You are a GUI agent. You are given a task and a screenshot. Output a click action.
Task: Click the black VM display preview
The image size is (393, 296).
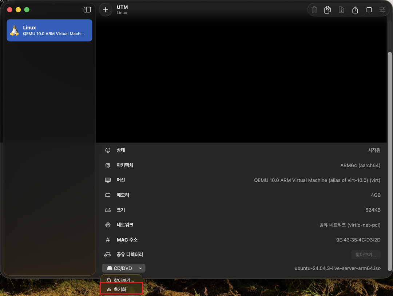[241, 80]
